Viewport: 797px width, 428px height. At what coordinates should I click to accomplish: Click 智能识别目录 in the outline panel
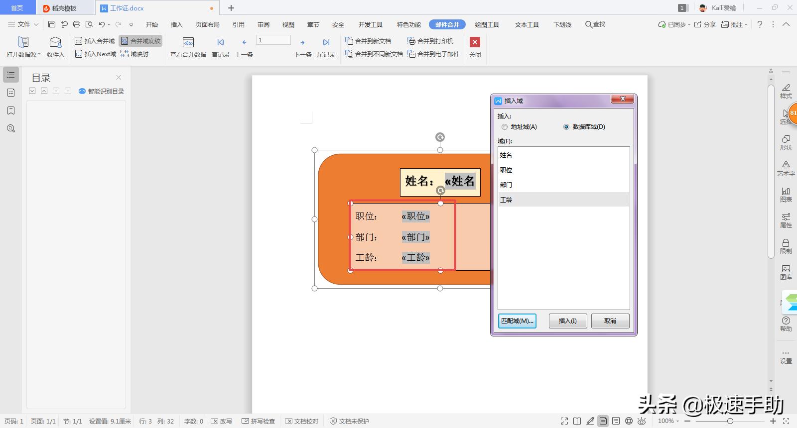point(101,91)
